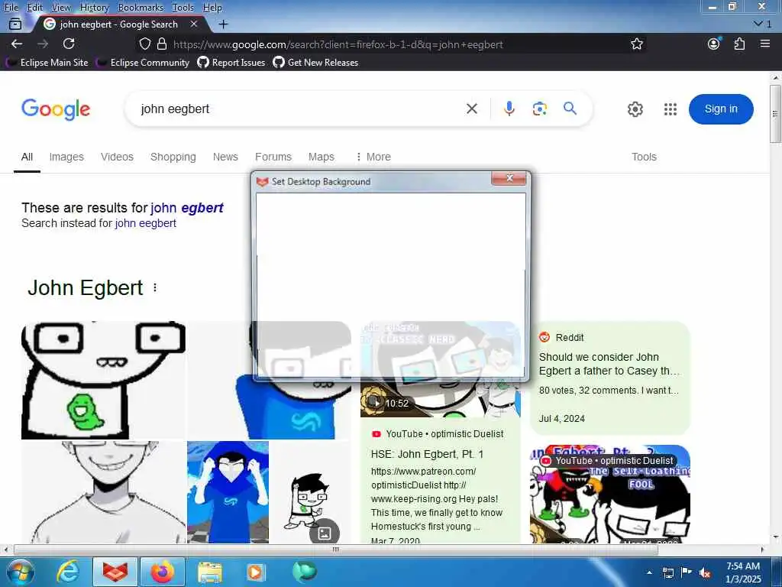Screen dimensions: 782x587
Task: Open the Edit menu
Action: tap(35, 8)
